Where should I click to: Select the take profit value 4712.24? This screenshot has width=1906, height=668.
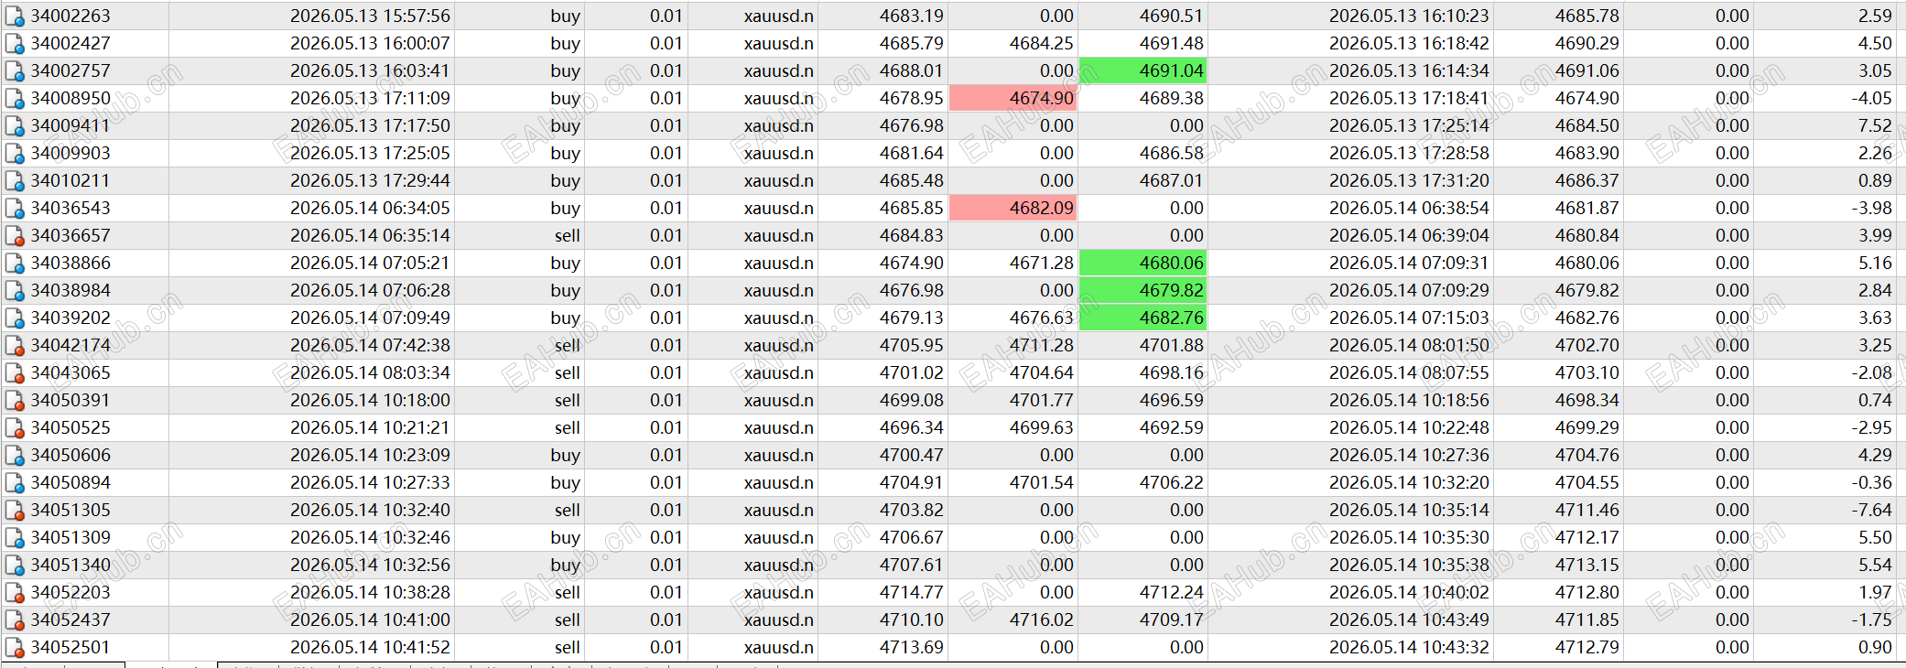1172,592
